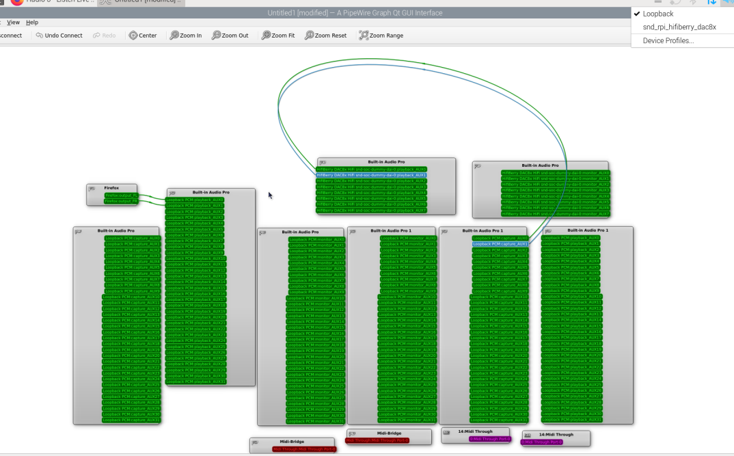Open the Help menu
The height and width of the screenshot is (456, 734).
[32, 22]
